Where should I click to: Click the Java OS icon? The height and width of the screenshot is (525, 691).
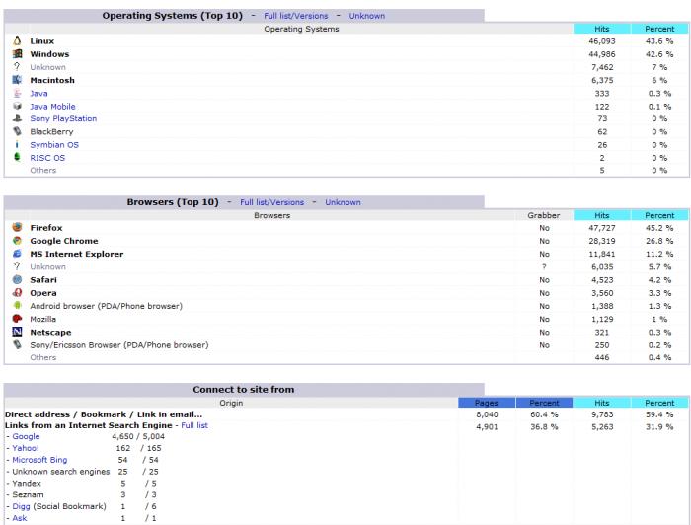click(x=17, y=94)
